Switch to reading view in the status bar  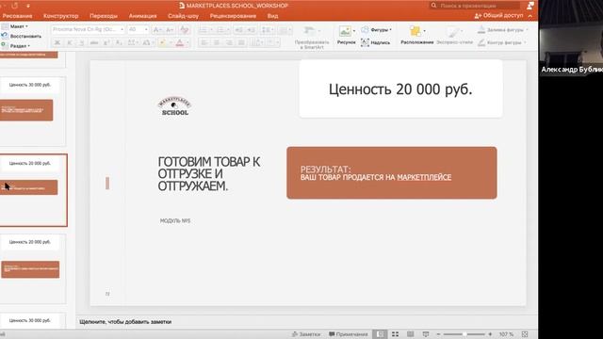pos(411,334)
